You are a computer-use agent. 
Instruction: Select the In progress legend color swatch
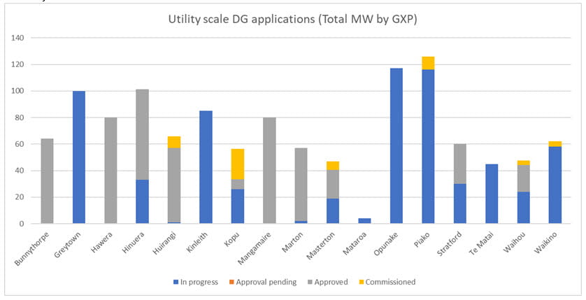click(x=176, y=283)
